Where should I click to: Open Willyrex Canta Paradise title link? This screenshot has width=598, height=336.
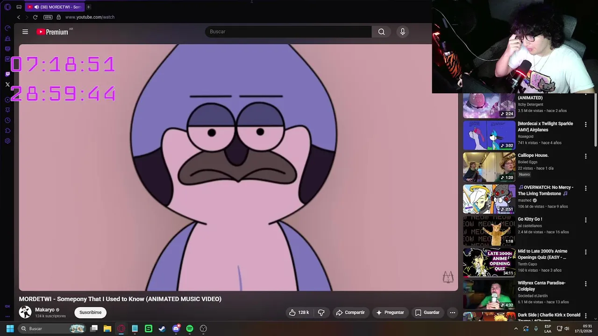[541, 286]
